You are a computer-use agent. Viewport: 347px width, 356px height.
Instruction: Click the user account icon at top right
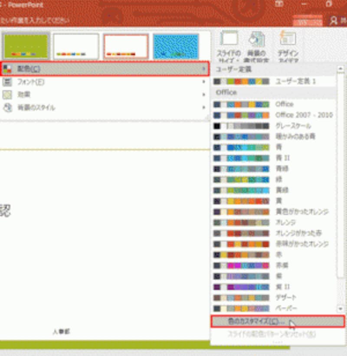(x=334, y=21)
